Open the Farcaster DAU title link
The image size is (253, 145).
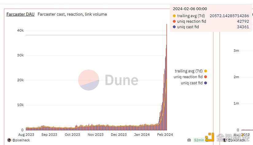[x=21, y=14]
